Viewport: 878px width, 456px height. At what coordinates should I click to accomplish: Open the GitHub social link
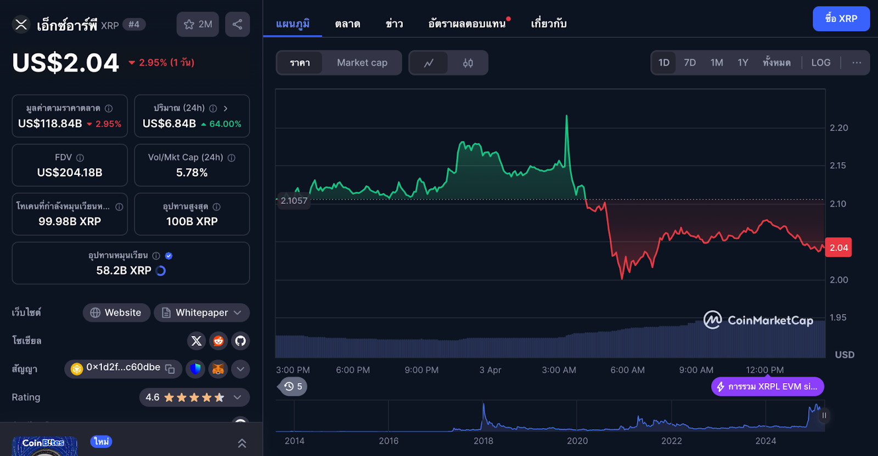240,341
